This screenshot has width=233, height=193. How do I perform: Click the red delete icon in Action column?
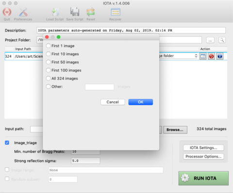(211, 56)
